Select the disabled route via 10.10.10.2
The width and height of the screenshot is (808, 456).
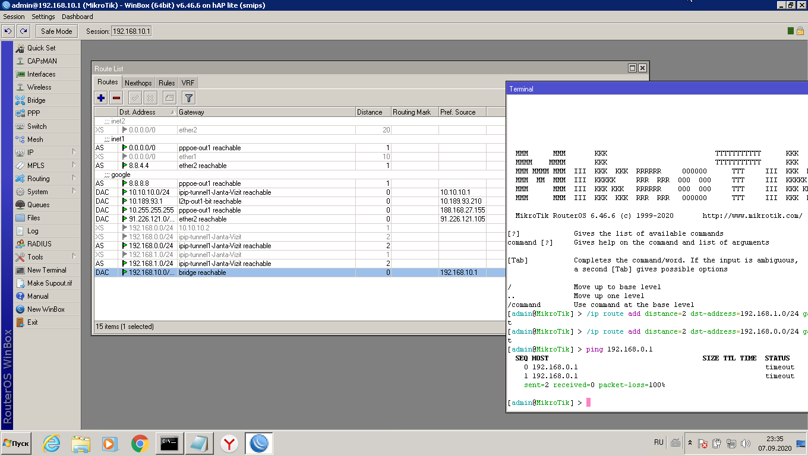point(299,228)
